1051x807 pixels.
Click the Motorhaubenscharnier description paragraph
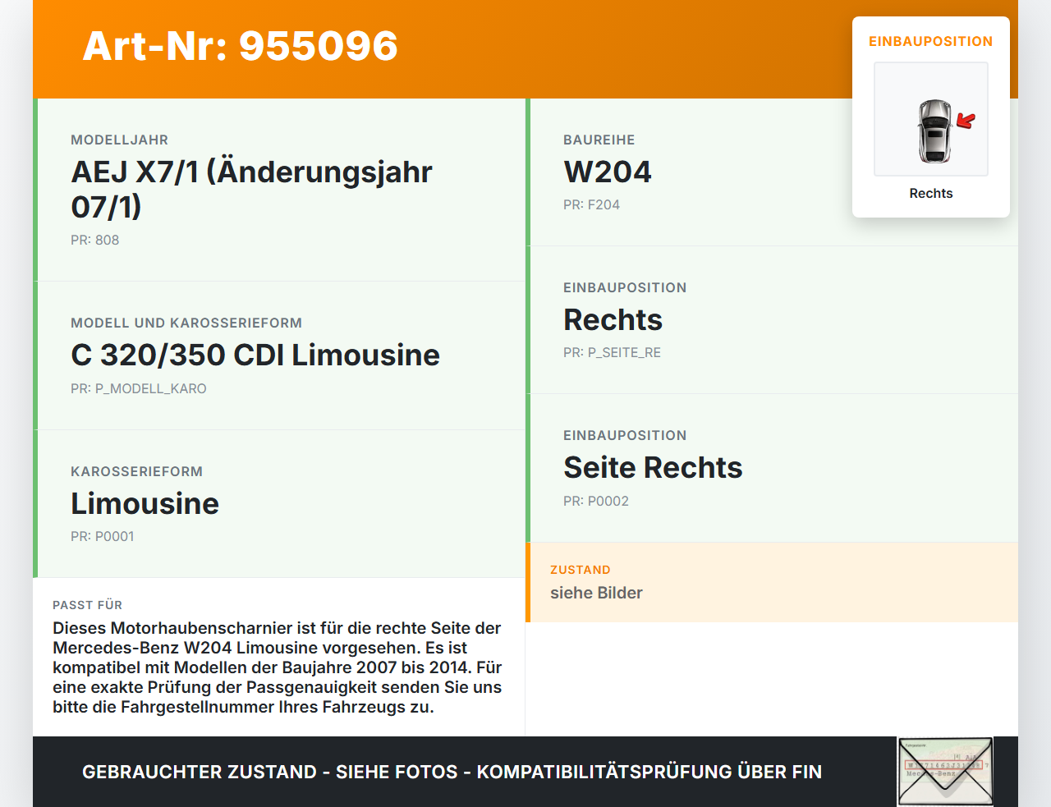pos(278,667)
